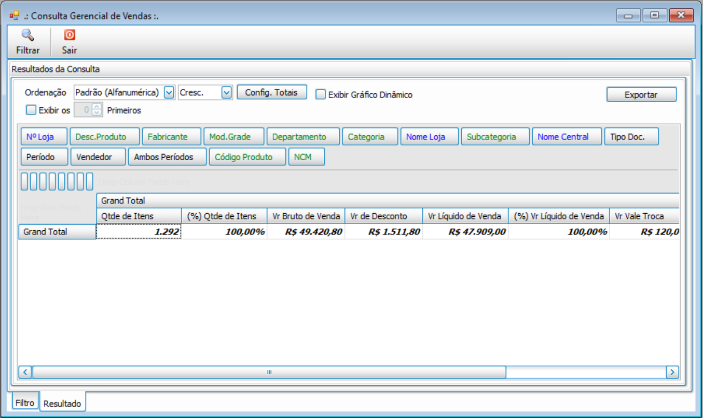Select the NCM field button
Screen dimensions: 703x418
click(x=307, y=157)
